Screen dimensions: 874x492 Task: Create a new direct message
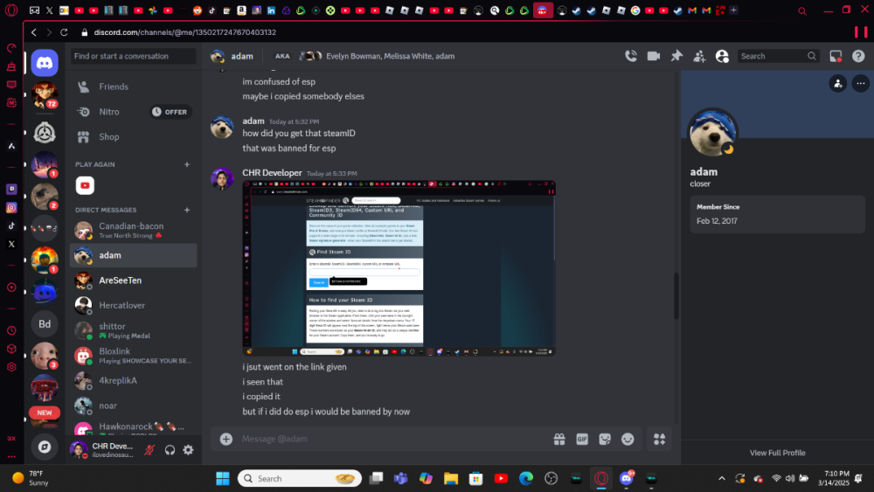[x=186, y=210]
